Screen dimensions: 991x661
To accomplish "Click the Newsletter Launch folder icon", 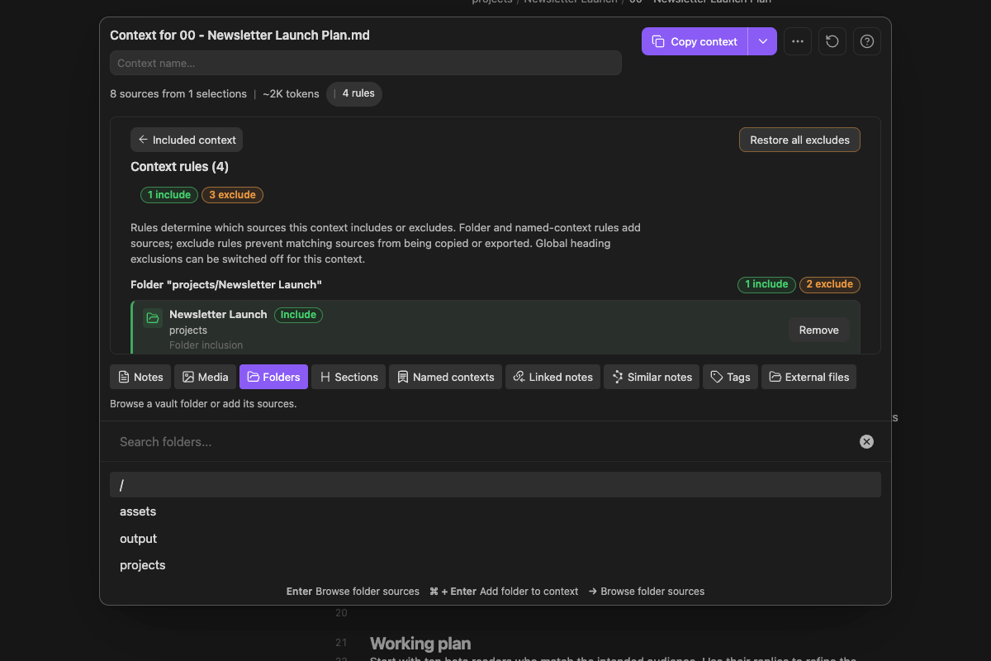I will point(152,317).
